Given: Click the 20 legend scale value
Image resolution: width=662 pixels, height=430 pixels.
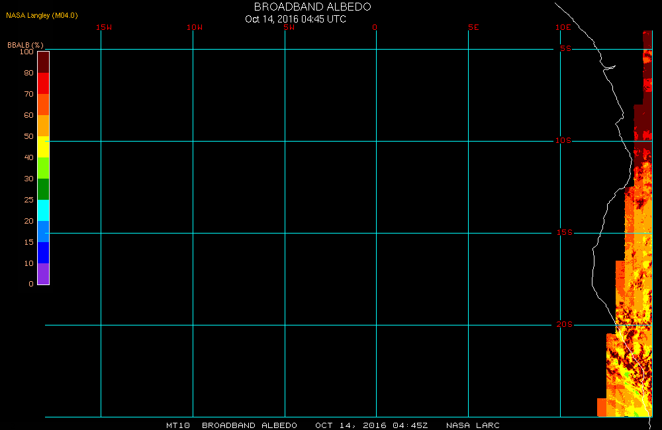Looking at the screenshot, I should [x=28, y=221].
